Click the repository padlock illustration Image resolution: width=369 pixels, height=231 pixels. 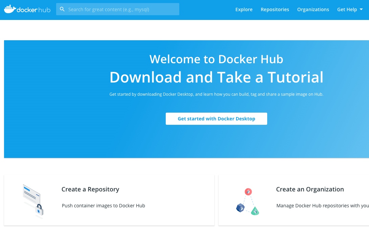(x=33, y=201)
